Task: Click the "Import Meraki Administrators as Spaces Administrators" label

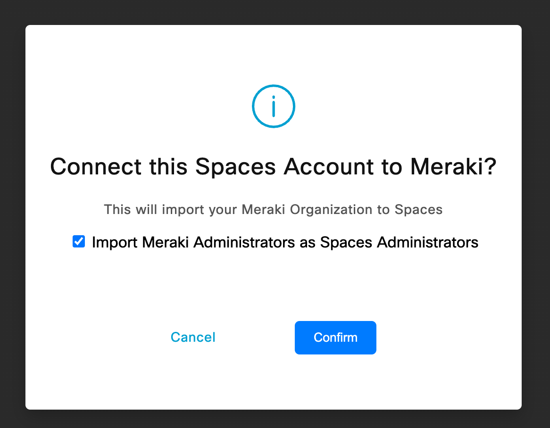Action: (285, 242)
